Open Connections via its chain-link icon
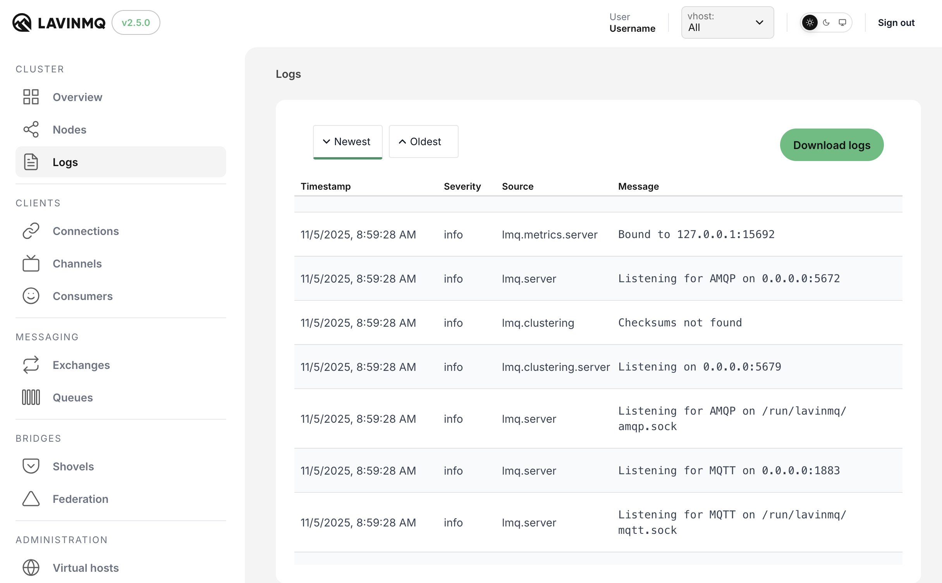This screenshot has width=942, height=583. pos(31,231)
